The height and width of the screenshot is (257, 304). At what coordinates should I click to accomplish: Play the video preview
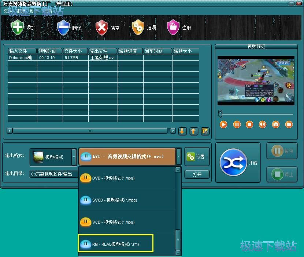(223, 124)
